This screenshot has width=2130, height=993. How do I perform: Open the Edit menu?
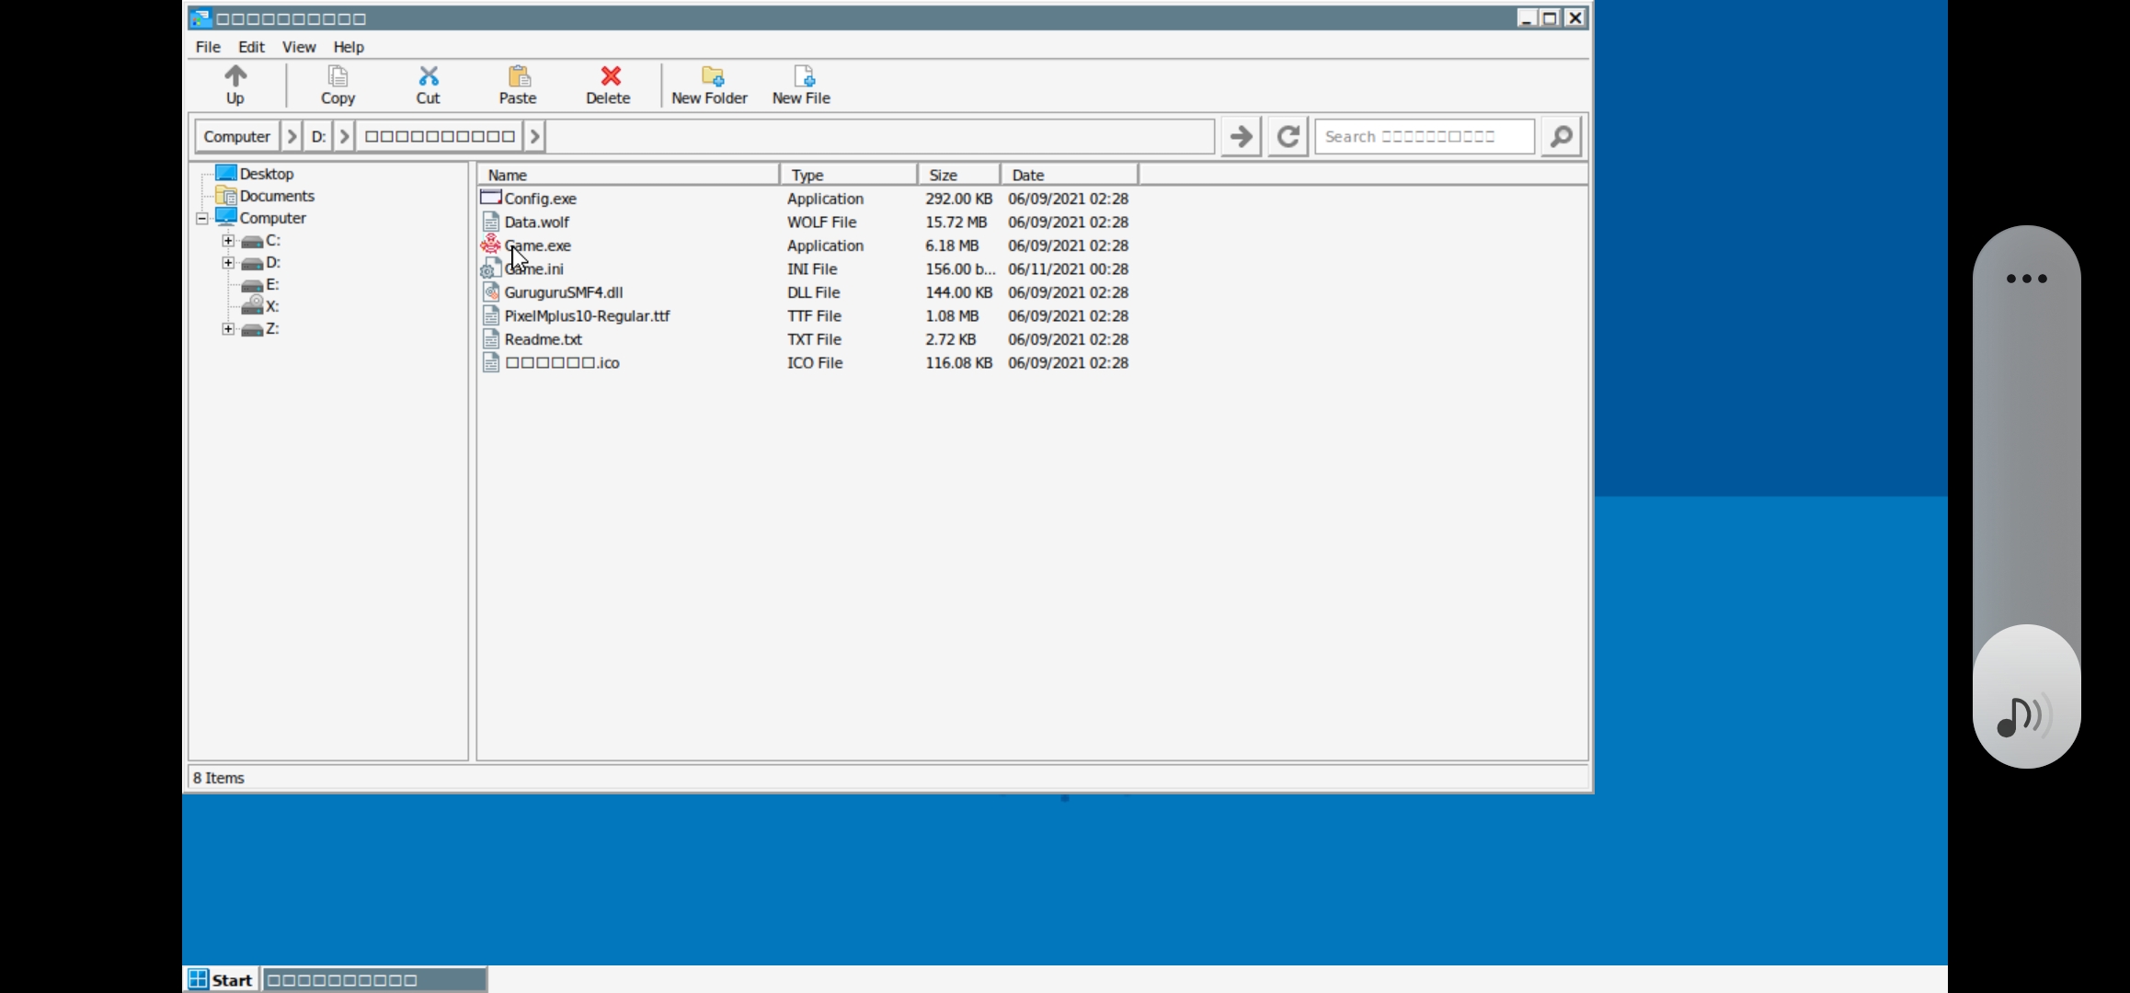coord(251,47)
